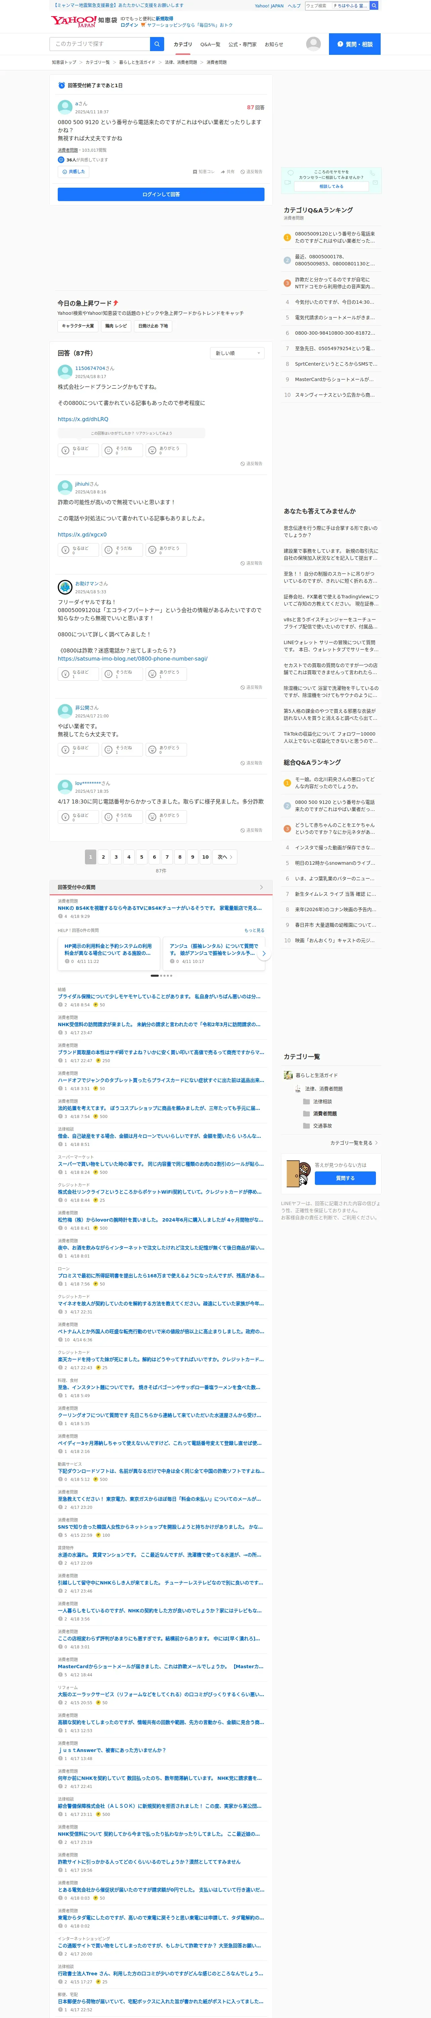The image size is (431, 2018).
Task: Open rank 1 category Q&A 08005009120
Action: (335, 237)
